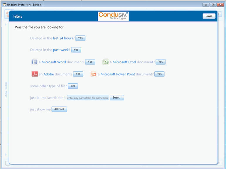Image resolution: width=226 pixels, height=169 pixels.
Task: Click 'some other type of file?' text
Action: (x=48, y=86)
